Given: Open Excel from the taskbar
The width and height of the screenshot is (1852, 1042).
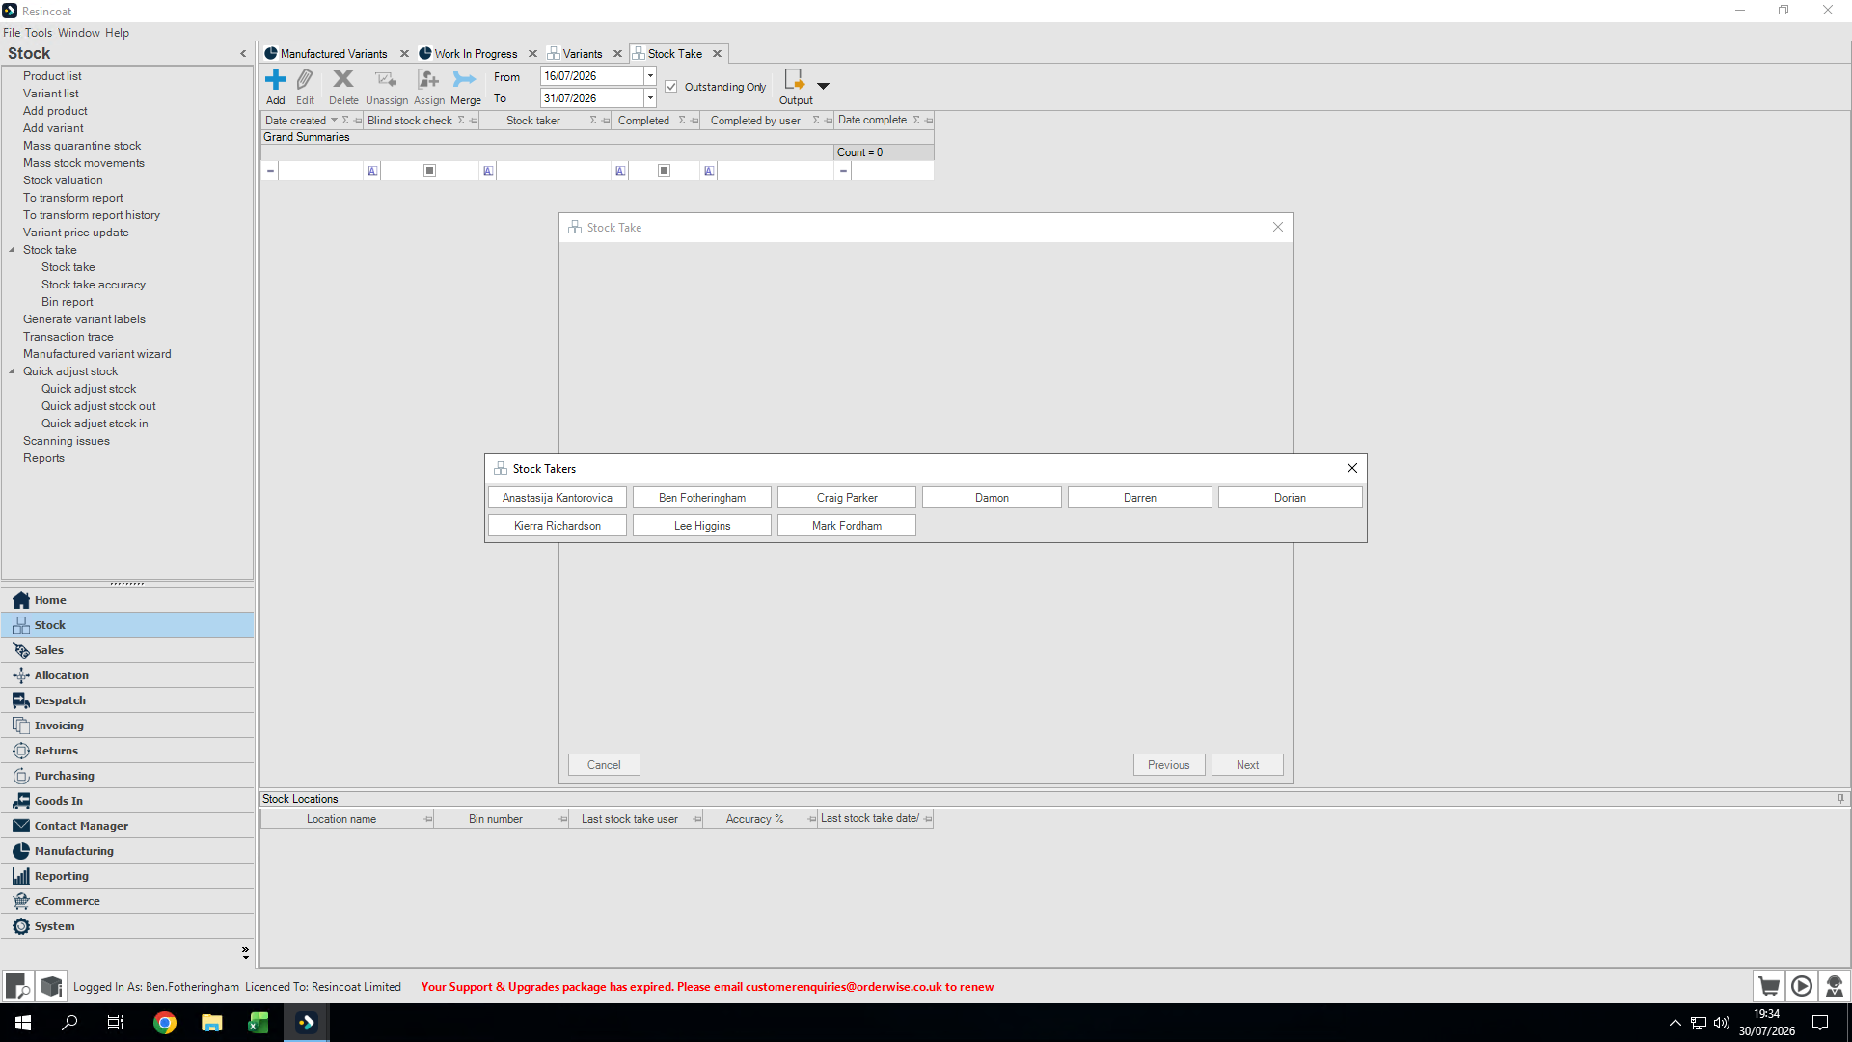Looking at the screenshot, I should pos(258,1023).
